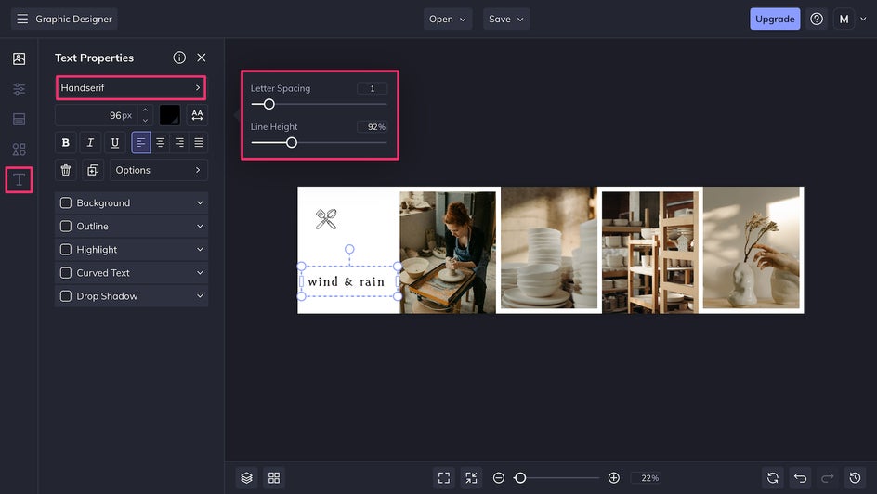
Task: Open the M account avatar
Action: coord(844,19)
